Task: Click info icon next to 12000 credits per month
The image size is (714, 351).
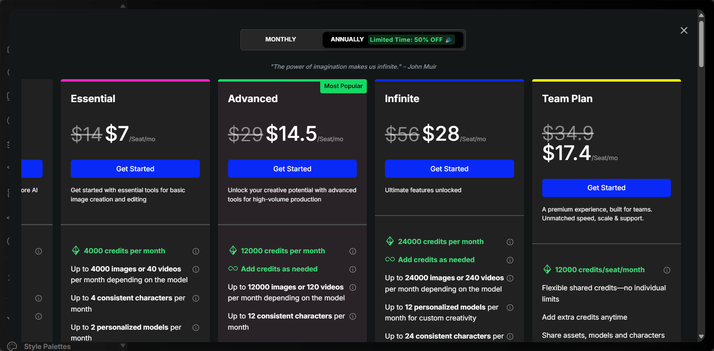Action: [353, 251]
